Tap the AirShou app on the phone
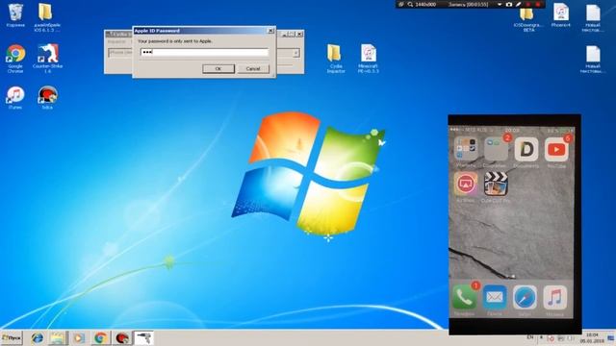This screenshot has width=616, height=346. point(466,184)
